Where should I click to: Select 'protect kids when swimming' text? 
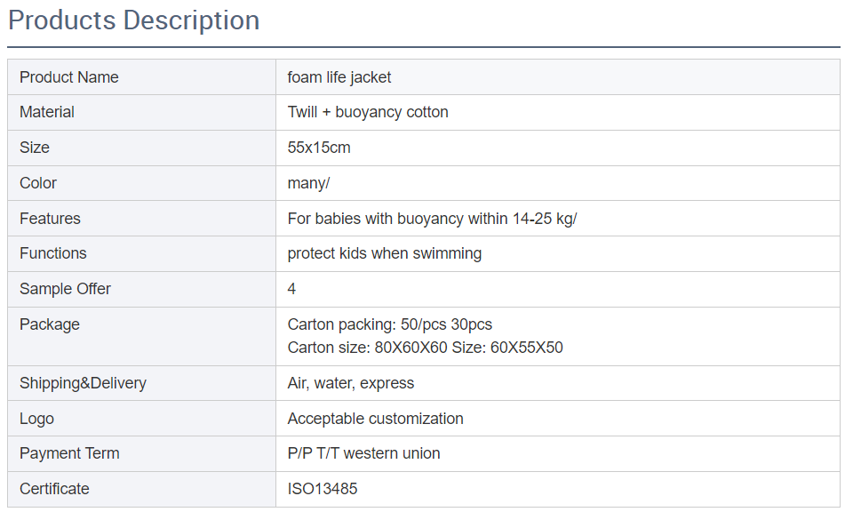[x=385, y=253]
